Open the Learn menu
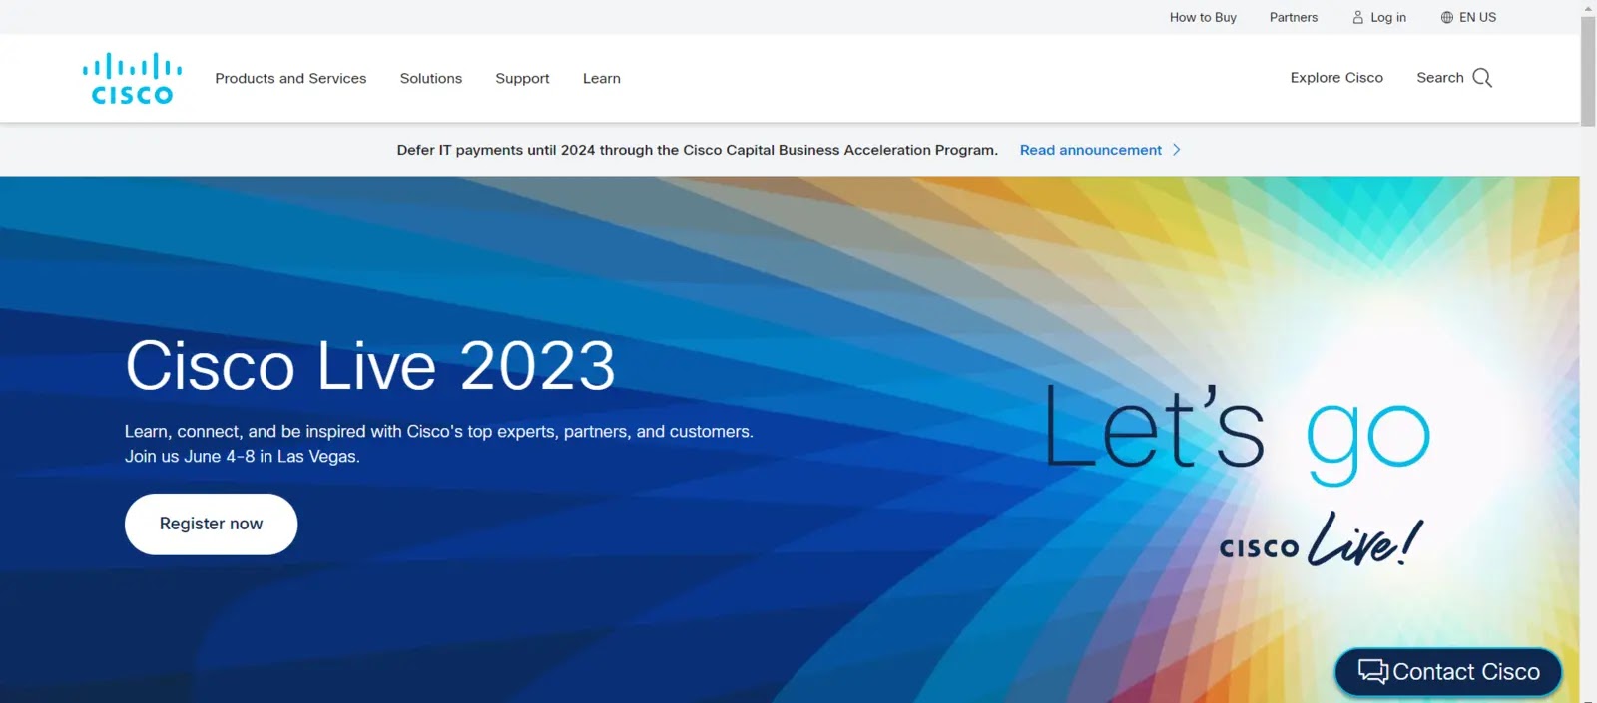Screen dimensions: 1597x703 [602, 78]
